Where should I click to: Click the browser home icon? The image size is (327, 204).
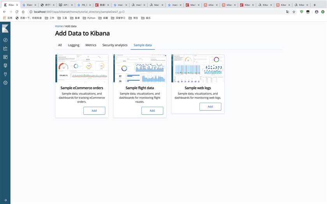[23, 12]
